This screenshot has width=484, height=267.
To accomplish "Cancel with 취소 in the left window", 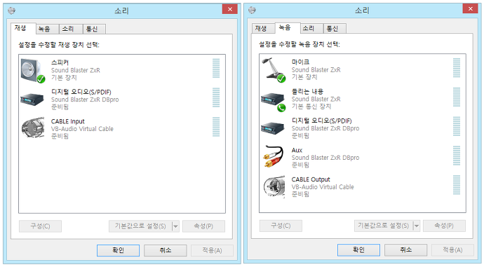I will tap(166, 250).
